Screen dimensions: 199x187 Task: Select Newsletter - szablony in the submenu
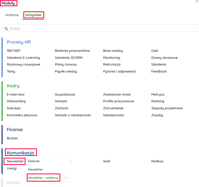pos(43,178)
